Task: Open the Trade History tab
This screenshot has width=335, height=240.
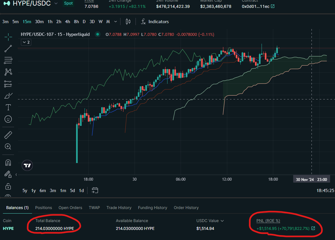Action: (119, 208)
